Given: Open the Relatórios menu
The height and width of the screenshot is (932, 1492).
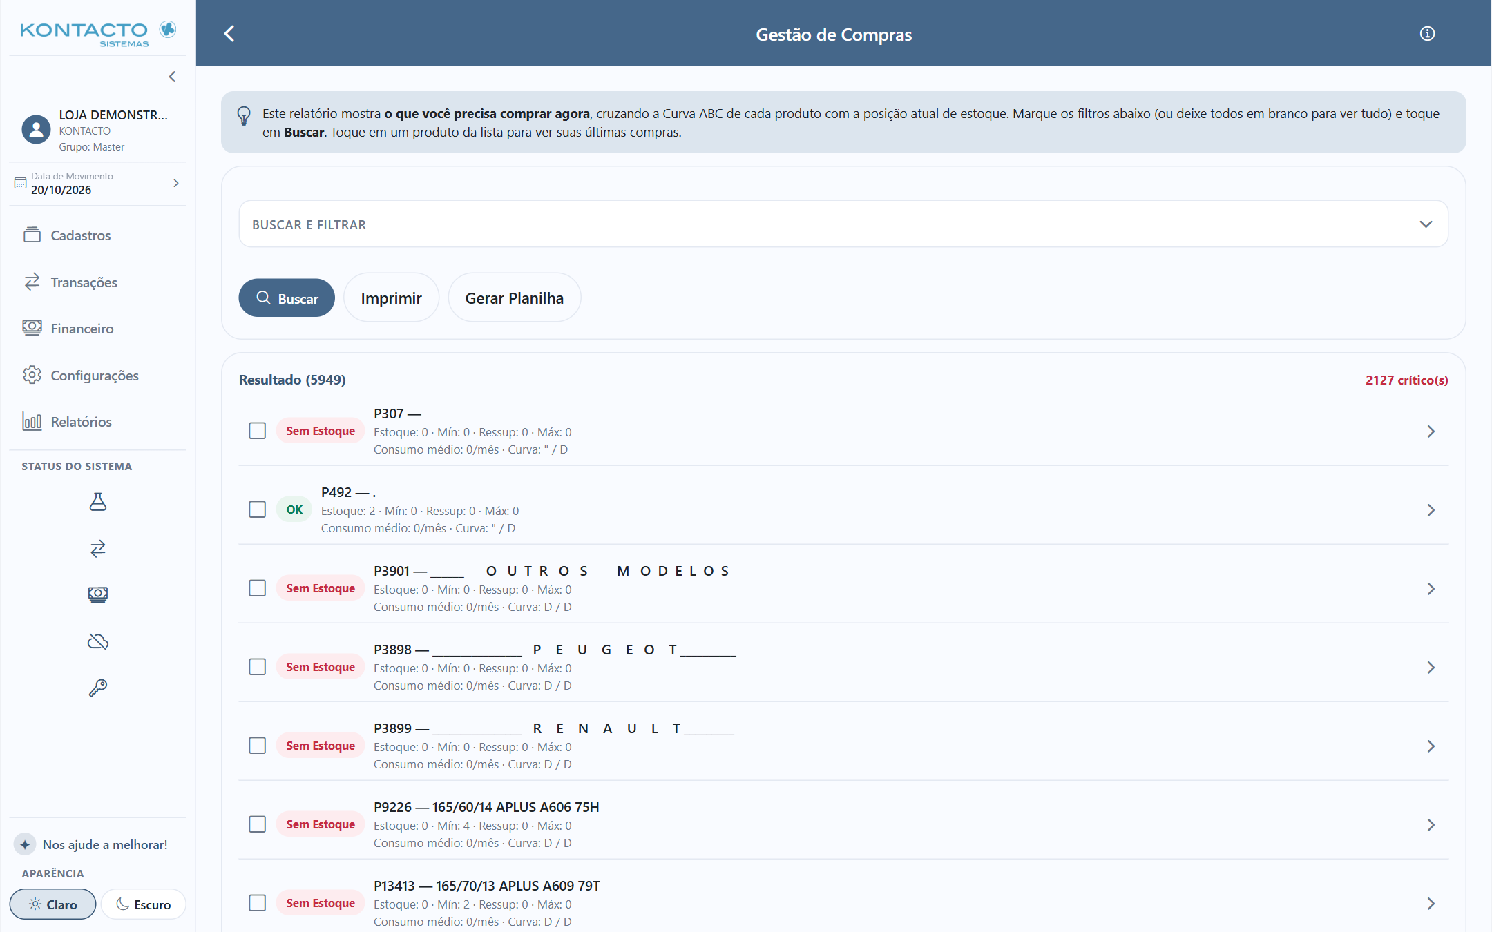Looking at the screenshot, I should pyautogui.click(x=97, y=422).
